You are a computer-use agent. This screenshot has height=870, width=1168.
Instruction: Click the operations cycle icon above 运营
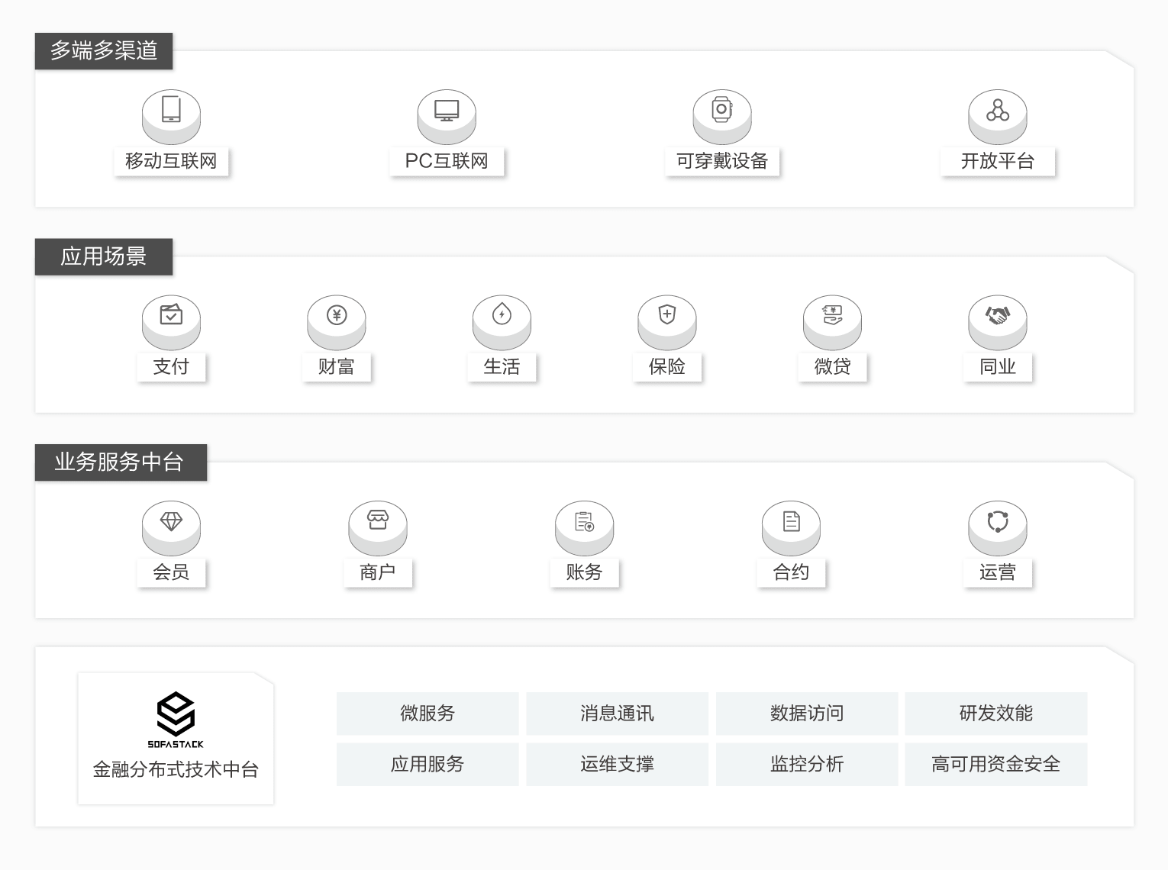click(997, 521)
